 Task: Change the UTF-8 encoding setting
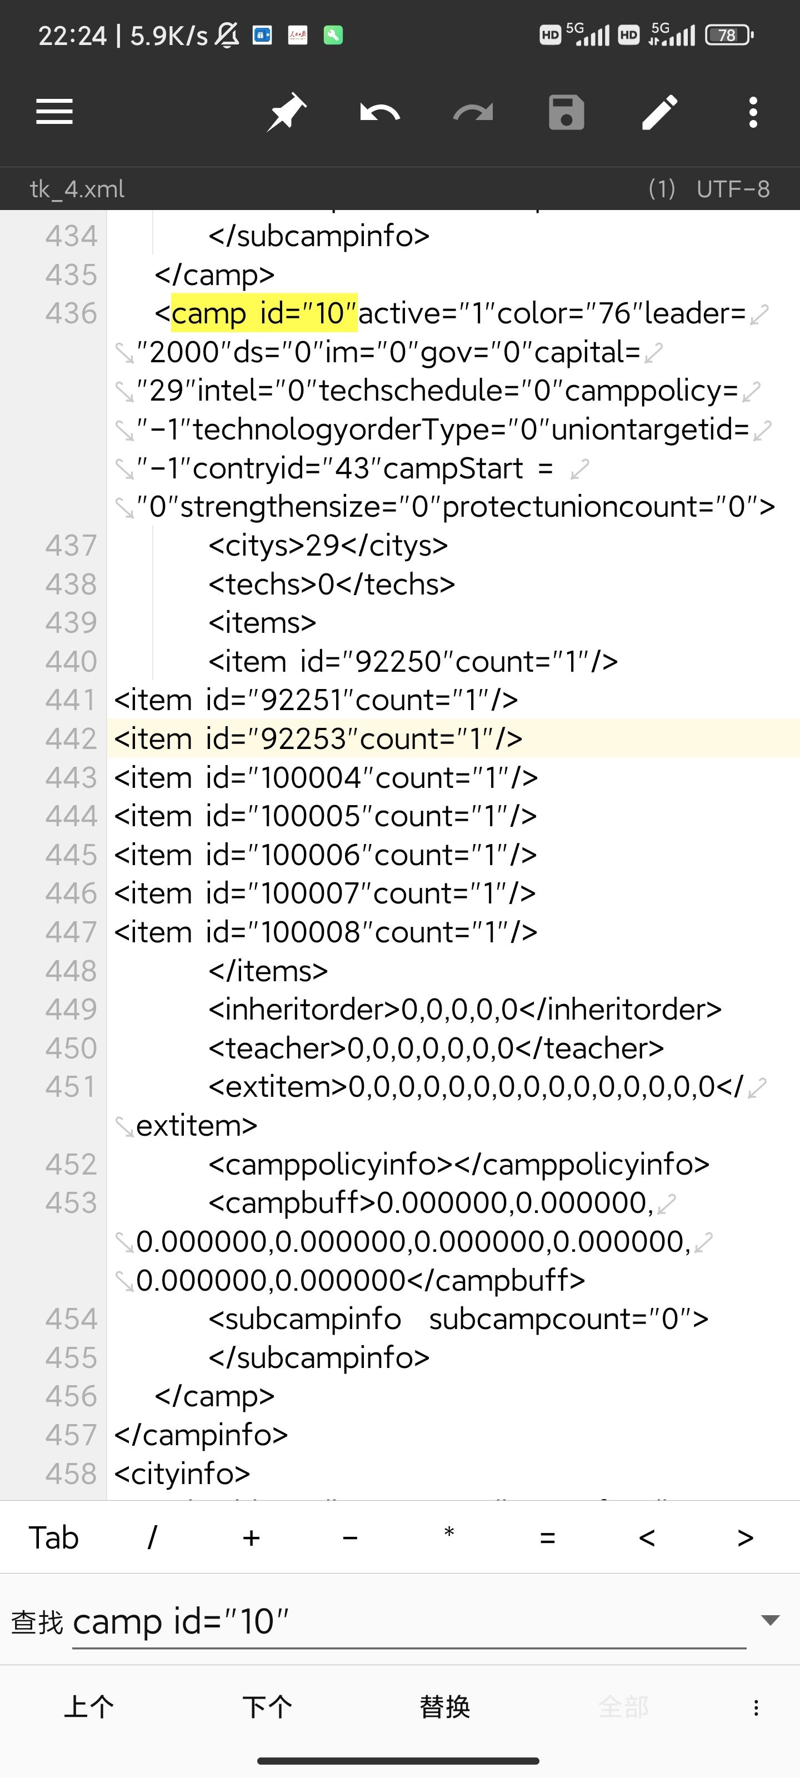pyautogui.click(x=733, y=189)
